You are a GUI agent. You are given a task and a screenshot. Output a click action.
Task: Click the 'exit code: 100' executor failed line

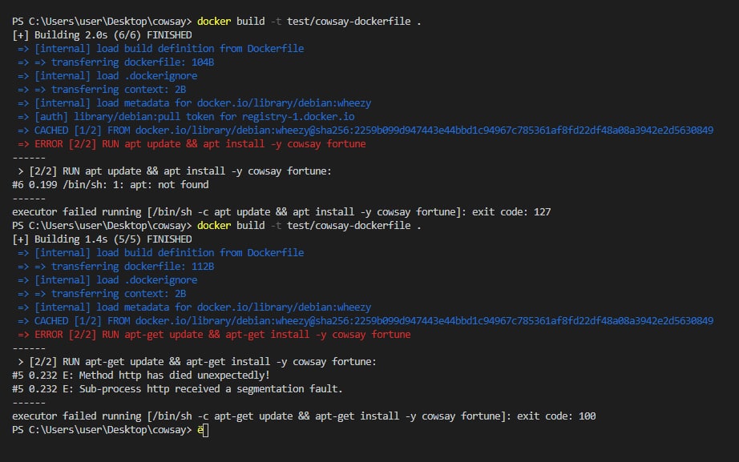click(304, 416)
